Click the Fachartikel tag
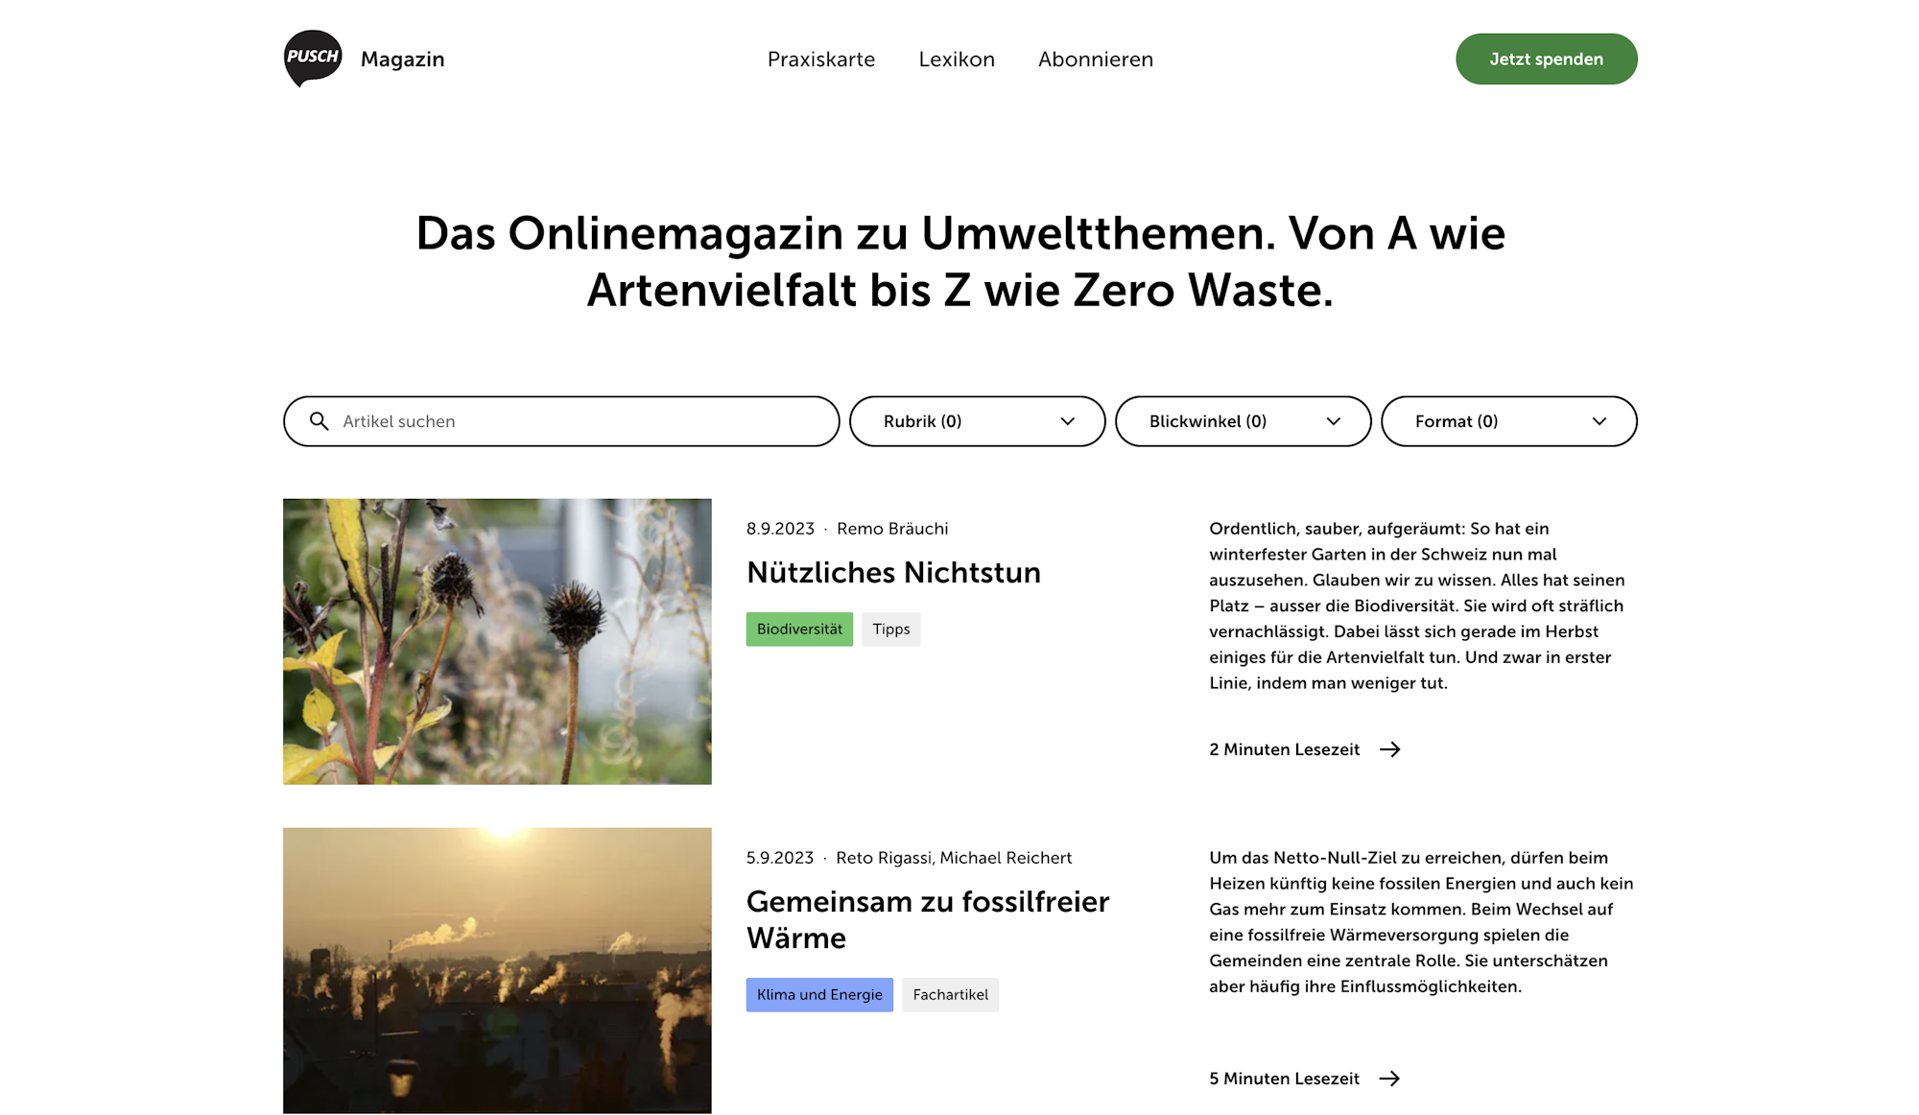Image resolution: width=1919 pixels, height=1115 pixels. (950, 995)
